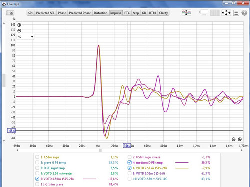Click the 84,3 % value of trace 3
Image resolution: width=250 pixels, height=187 pixels.
[x=113, y=163]
